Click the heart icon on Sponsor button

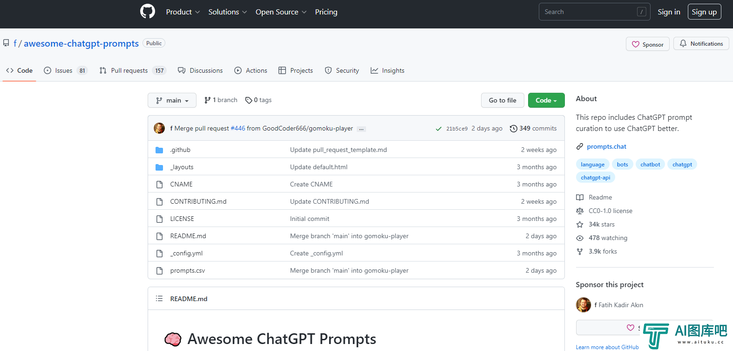(636, 45)
